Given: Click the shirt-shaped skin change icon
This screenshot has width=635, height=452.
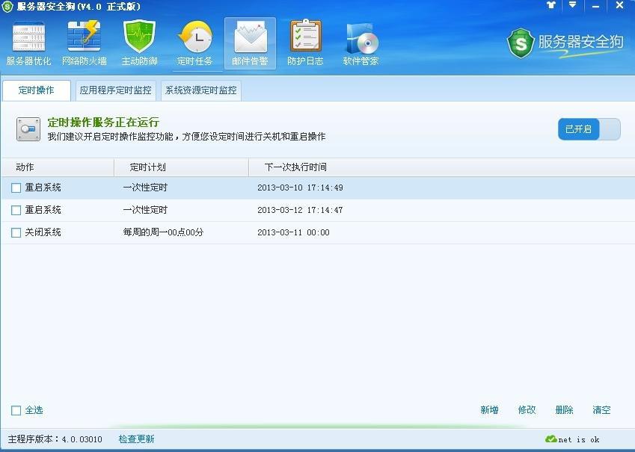Looking at the screenshot, I should pos(550,6).
